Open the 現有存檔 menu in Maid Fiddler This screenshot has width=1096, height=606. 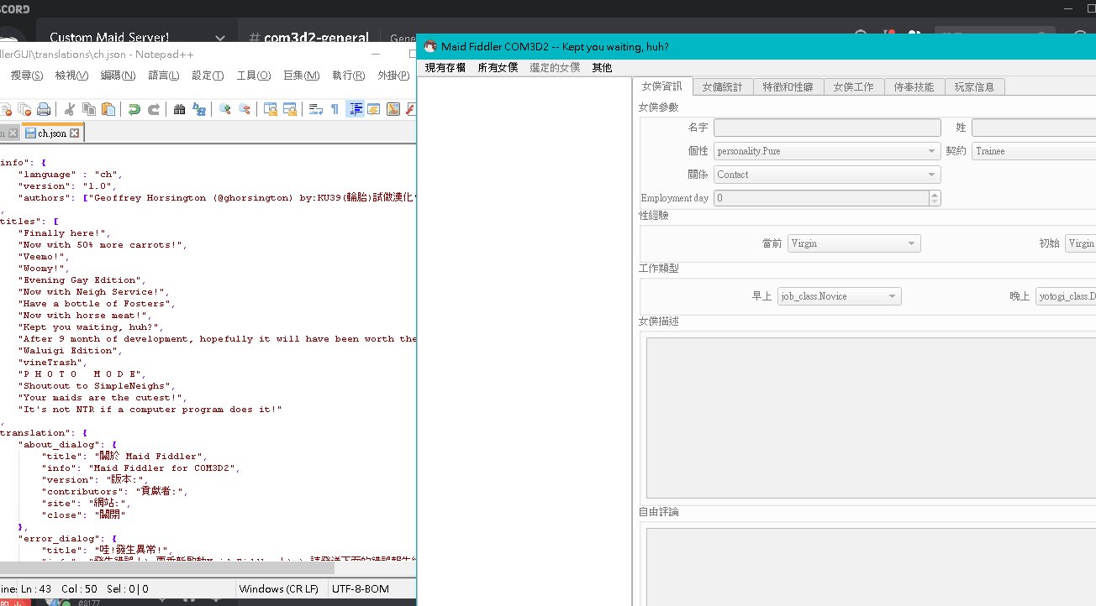(x=445, y=67)
